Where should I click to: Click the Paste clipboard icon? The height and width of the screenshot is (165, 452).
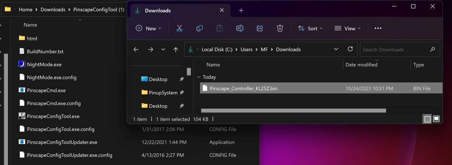coord(220,28)
